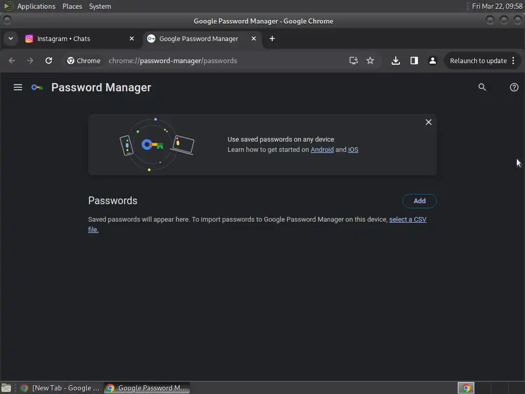The width and height of the screenshot is (525, 394).
Task: Go forward using the forward arrow
Action: (x=30, y=61)
